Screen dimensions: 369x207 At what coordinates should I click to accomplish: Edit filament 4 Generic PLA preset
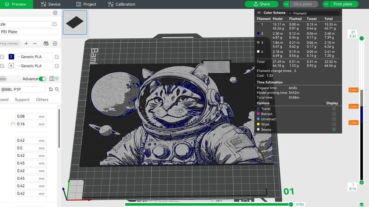tap(57, 66)
